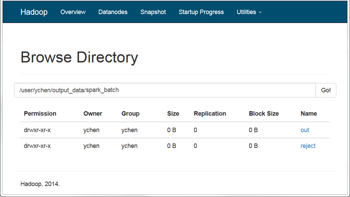The image size is (350, 197).
Task: Click the Hadoop brand logo link
Action: 34,12
